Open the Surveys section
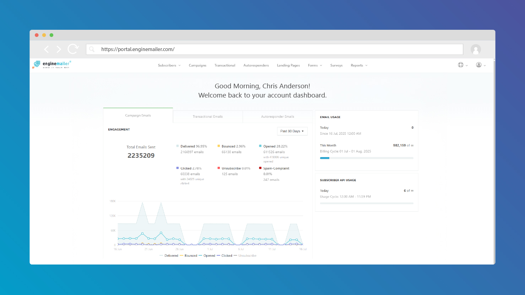This screenshot has width=525, height=295. [336, 65]
